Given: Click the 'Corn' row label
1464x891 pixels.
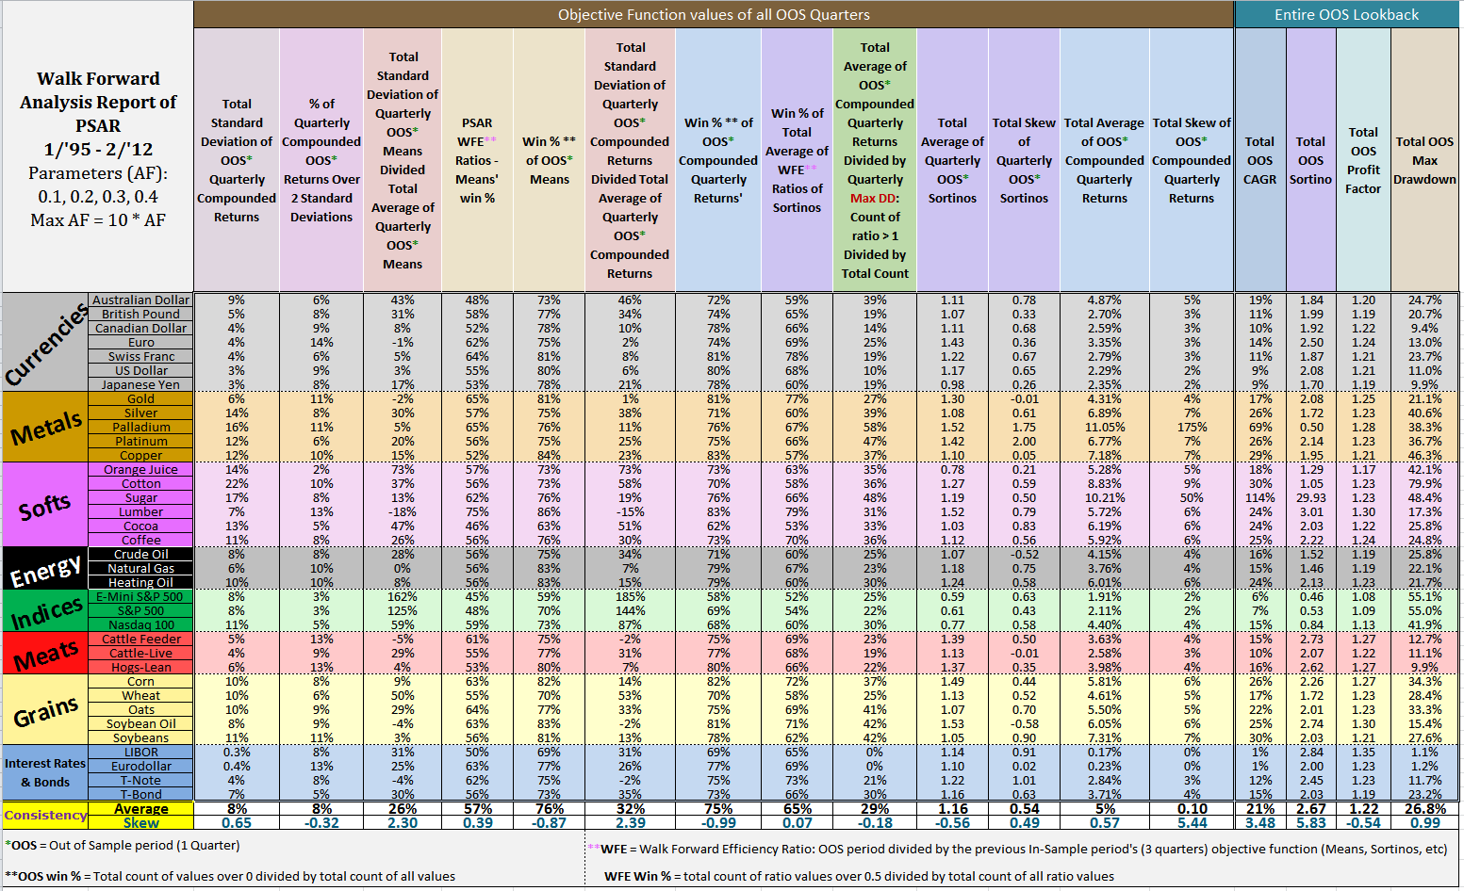Looking at the screenshot, I should pyautogui.click(x=140, y=681).
